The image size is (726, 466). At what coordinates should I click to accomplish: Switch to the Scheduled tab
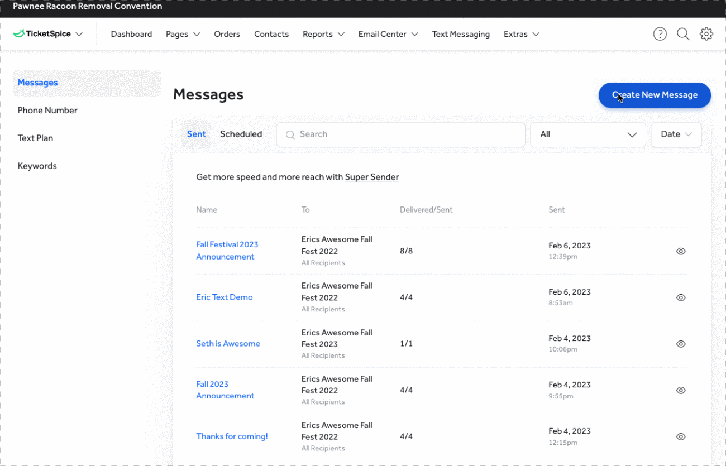(x=241, y=134)
